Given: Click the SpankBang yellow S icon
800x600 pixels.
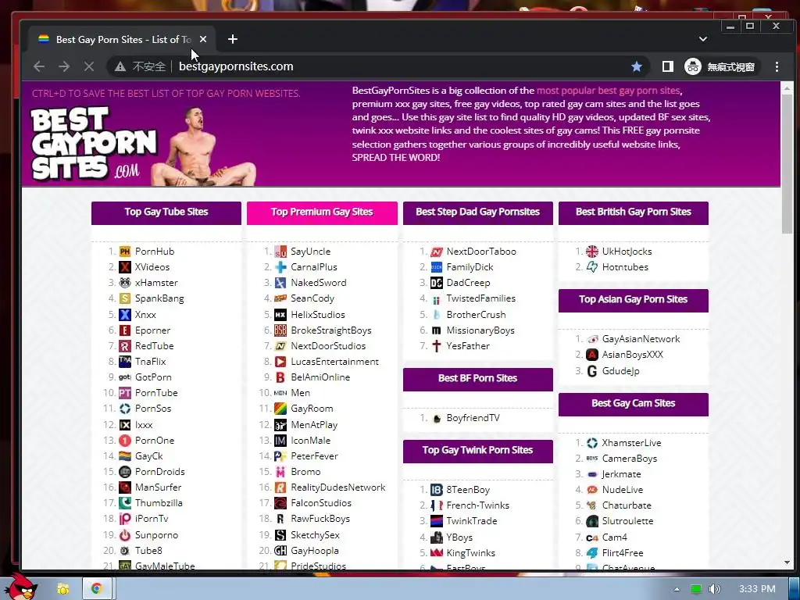Looking at the screenshot, I should [x=125, y=298].
